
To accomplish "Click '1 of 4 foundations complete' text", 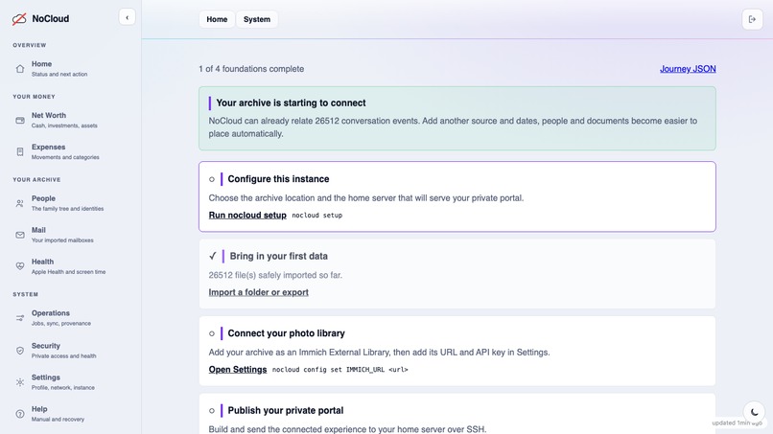I will [x=251, y=69].
